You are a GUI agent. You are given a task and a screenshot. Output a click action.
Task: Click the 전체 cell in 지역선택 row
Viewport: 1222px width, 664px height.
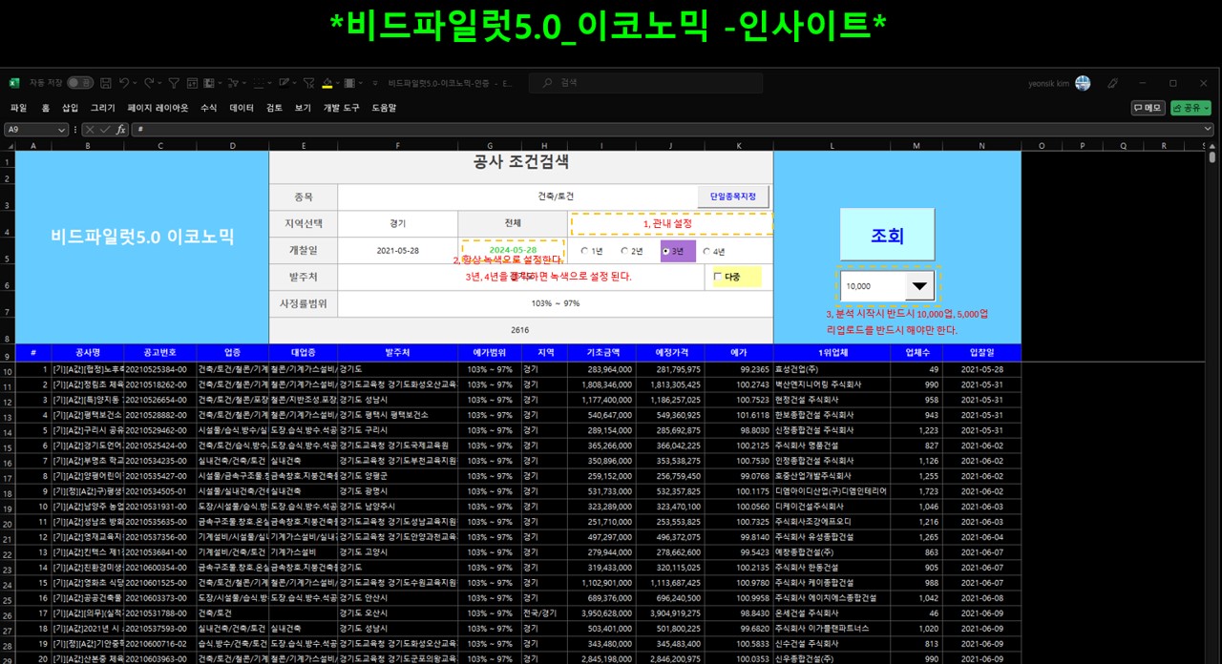(x=513, y=223)
